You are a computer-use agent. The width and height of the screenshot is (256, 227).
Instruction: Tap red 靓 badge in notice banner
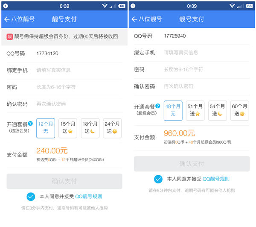pos(10,37)
